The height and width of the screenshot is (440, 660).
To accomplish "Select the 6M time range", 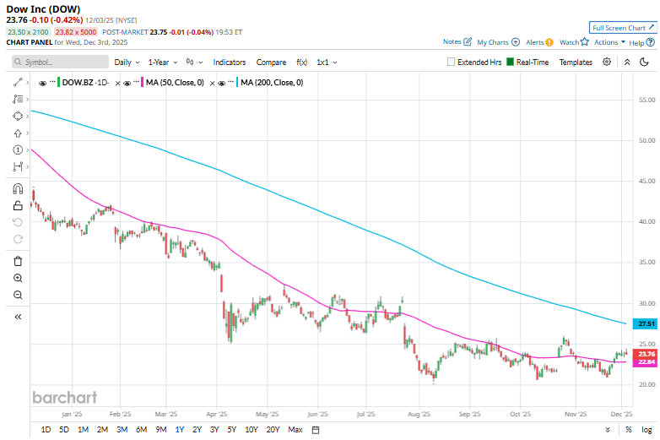I will coord(141,430).
